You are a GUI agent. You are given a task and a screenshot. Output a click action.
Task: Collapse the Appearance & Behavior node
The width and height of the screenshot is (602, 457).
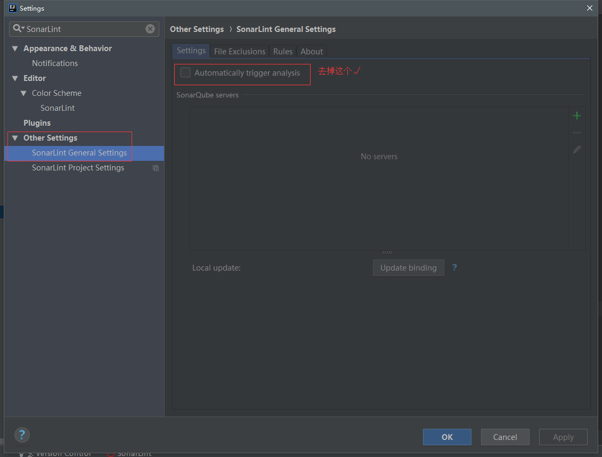15,48
